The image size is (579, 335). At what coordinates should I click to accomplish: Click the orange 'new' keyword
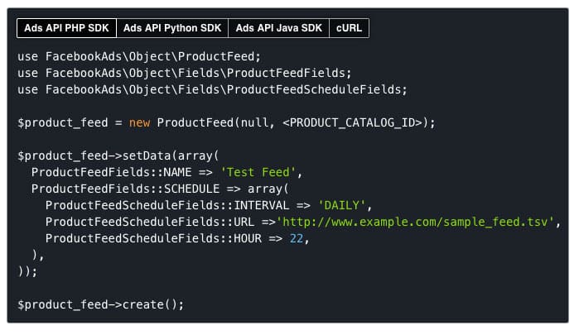(x=140, y=123)
